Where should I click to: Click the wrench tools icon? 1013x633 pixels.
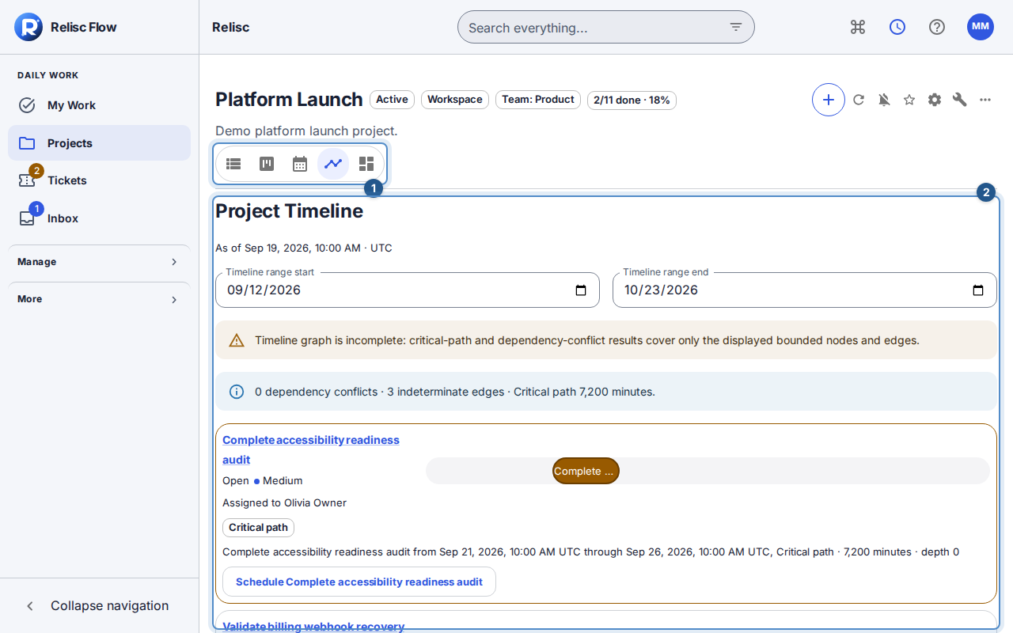coord(960,100)
